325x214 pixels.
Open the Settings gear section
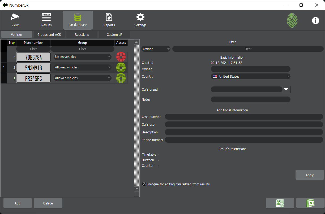coord(140,20)
